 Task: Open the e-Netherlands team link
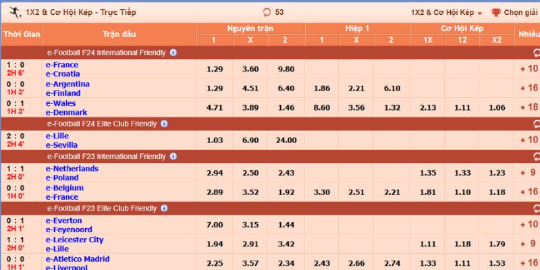pos(72,169)
